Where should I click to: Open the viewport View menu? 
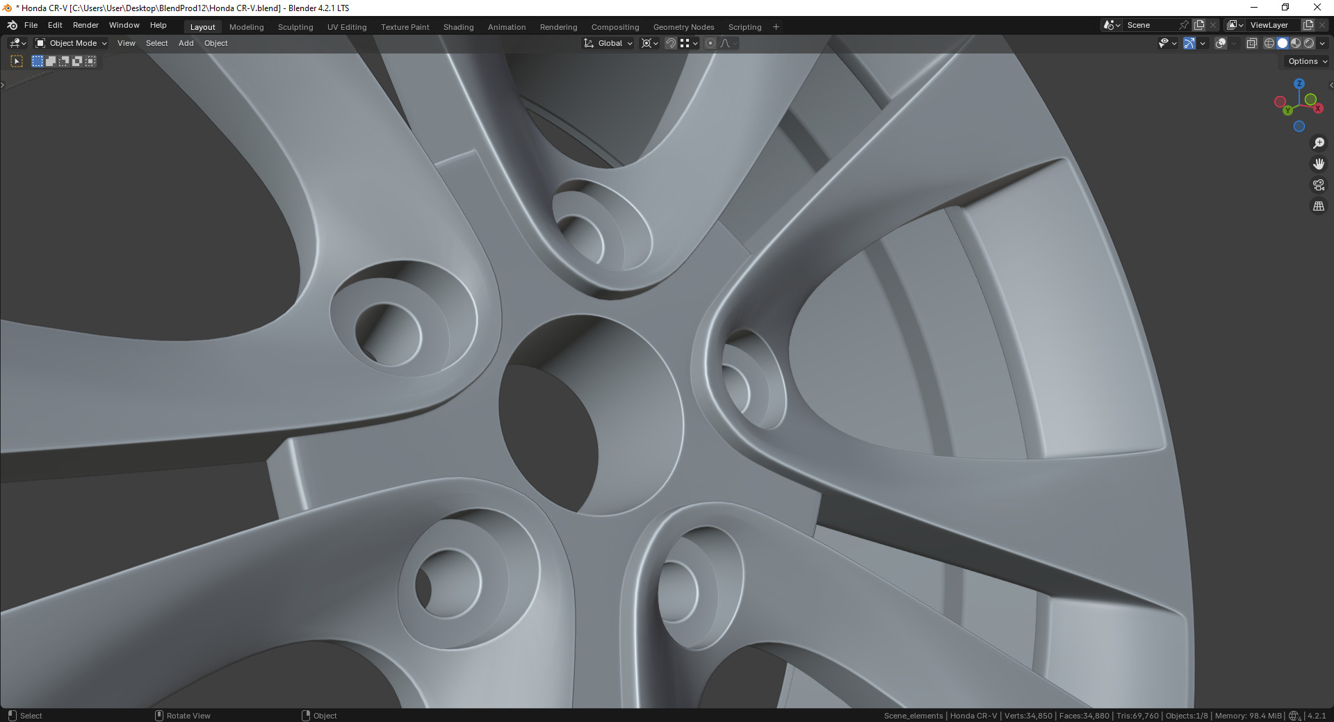[x=127, y=43]
